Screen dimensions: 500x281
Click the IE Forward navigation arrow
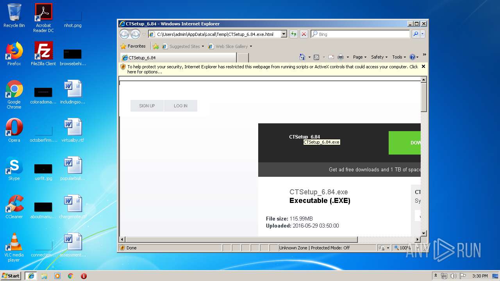pos(135,34)
